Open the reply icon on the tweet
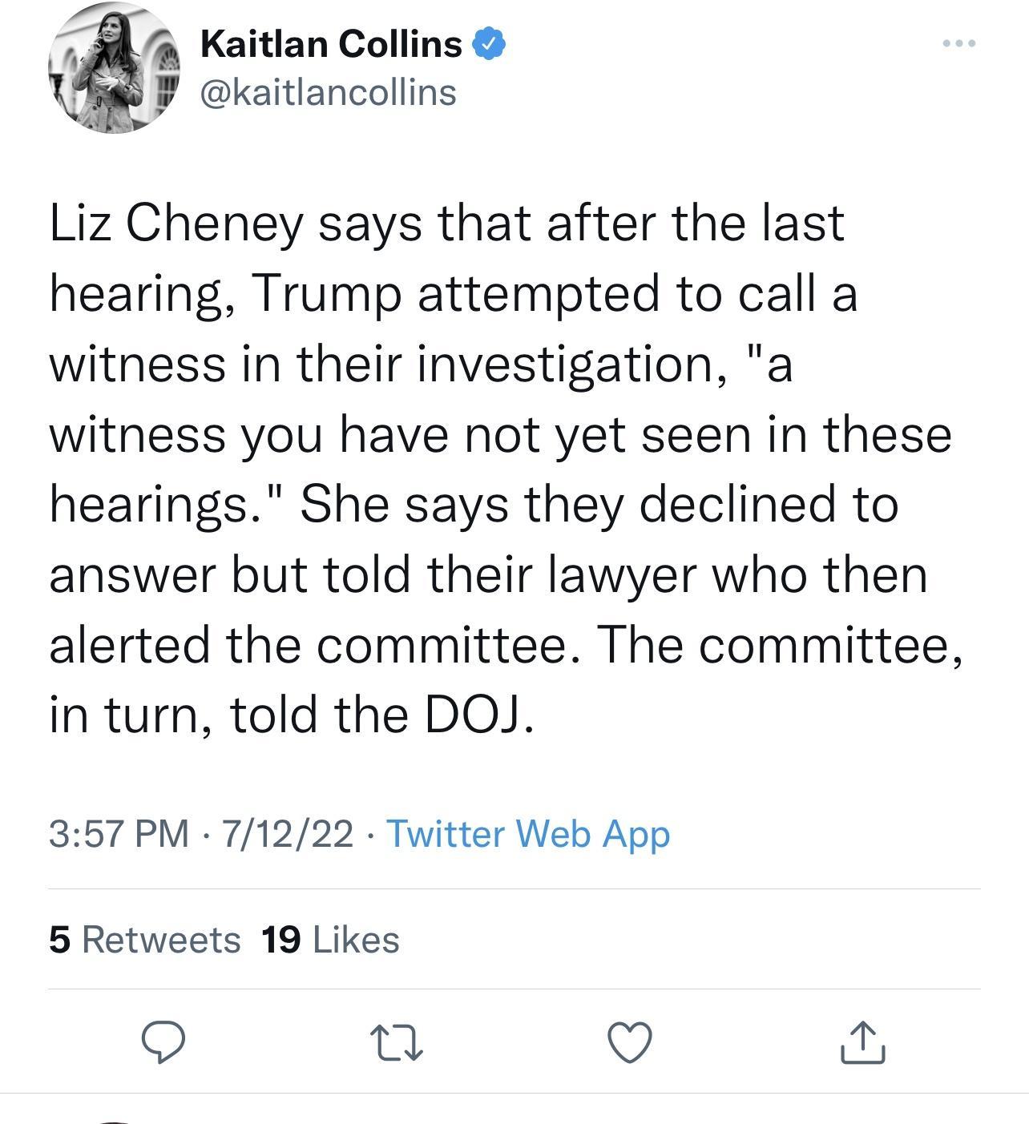The height and width of the screenshot is (1124, 1029). point(166,1044)
